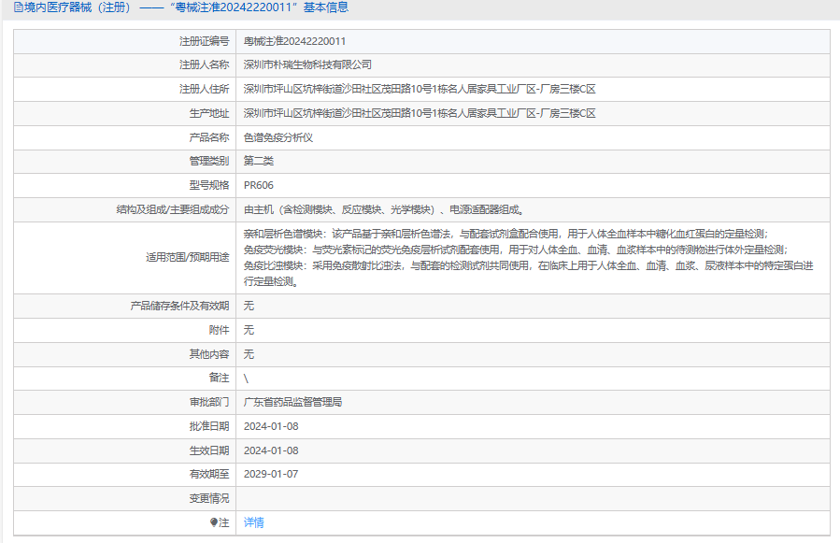Click the label 批准日期
This screenshot has width=840, height=543.
tap(209, 426)
